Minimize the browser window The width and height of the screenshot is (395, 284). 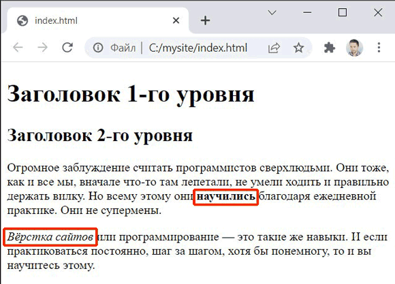pyautogui.click(x=307, y=12)
